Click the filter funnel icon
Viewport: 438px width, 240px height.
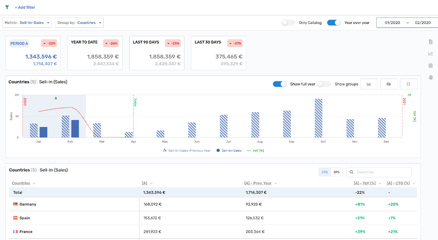[7, 7]
